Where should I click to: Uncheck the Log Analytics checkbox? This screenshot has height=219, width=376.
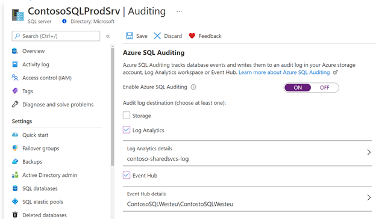(127, 130)
